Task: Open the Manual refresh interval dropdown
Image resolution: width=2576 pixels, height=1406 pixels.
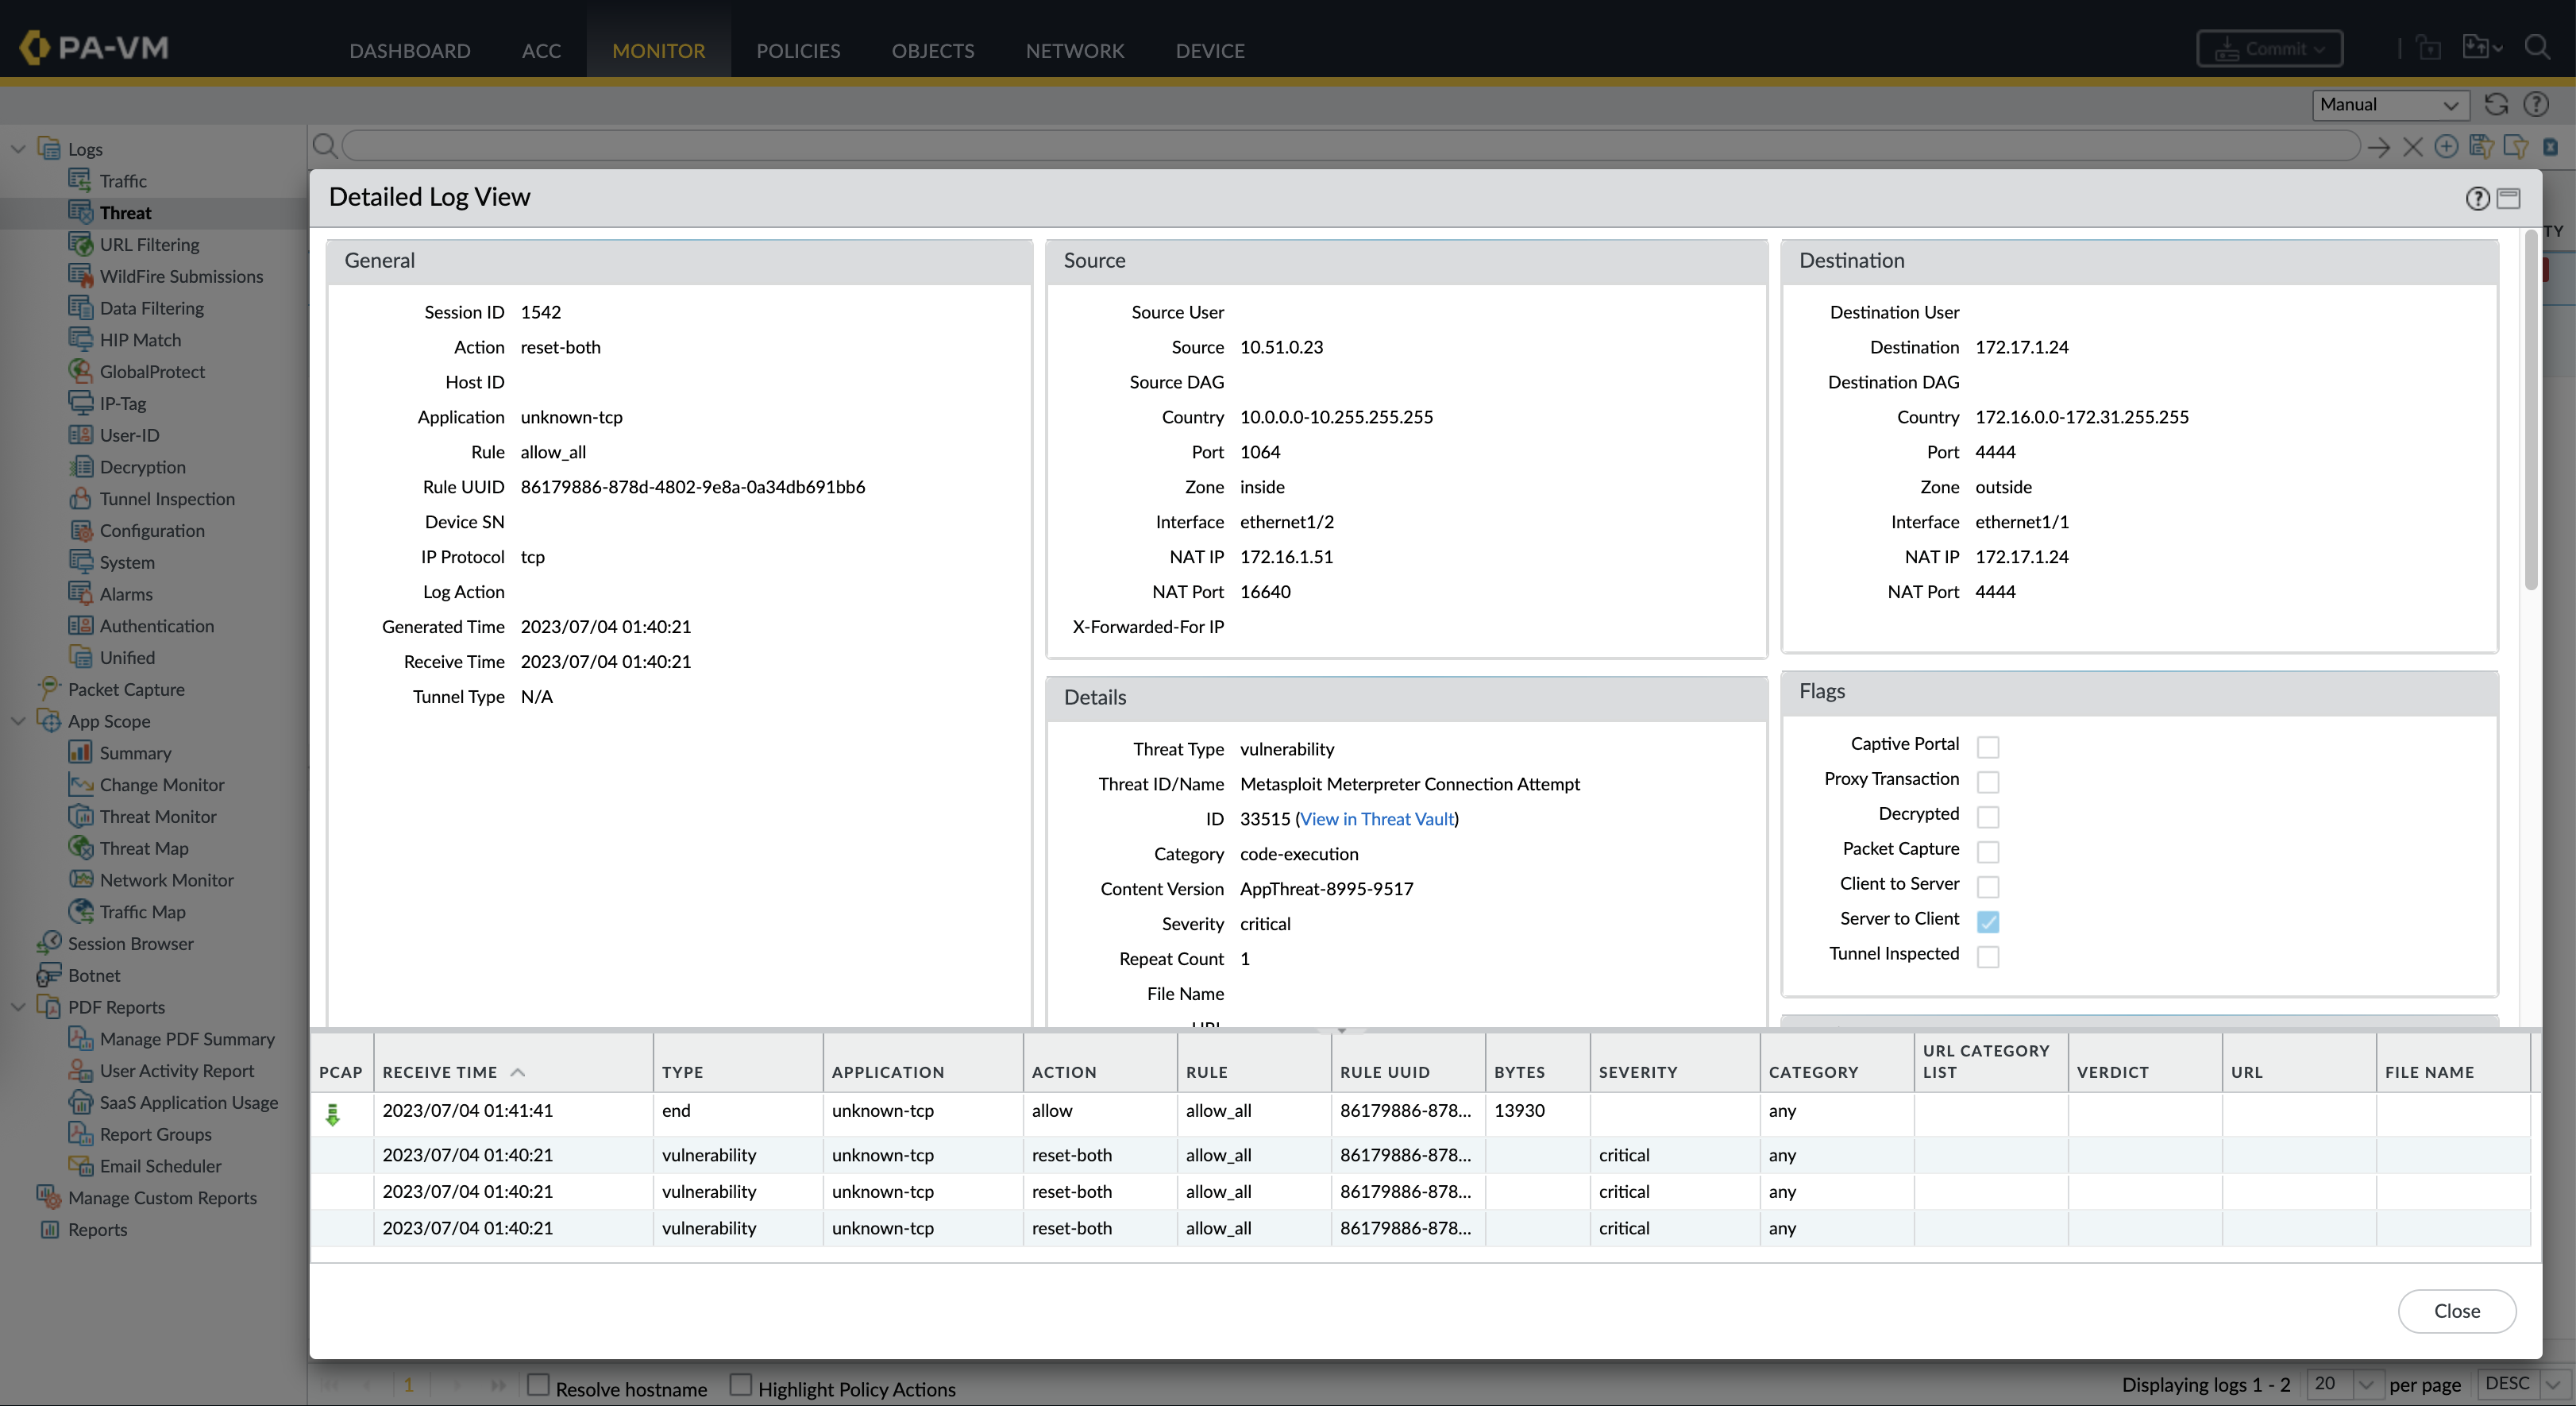Action: 2390,104
